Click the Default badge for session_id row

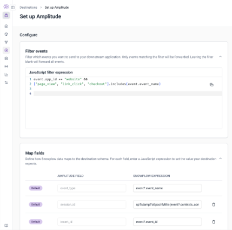(36, 205)
